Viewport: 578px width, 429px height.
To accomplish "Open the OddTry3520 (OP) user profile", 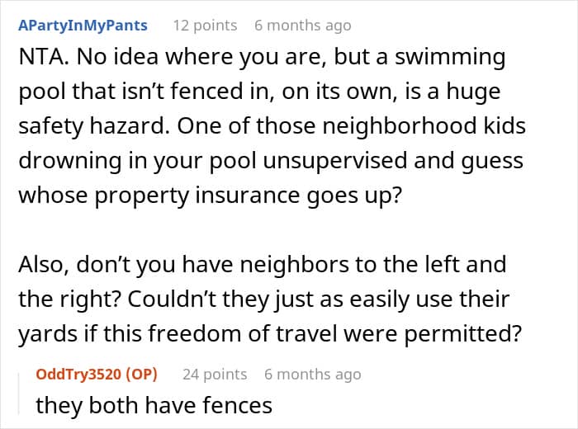I will [x=97, y=374].
